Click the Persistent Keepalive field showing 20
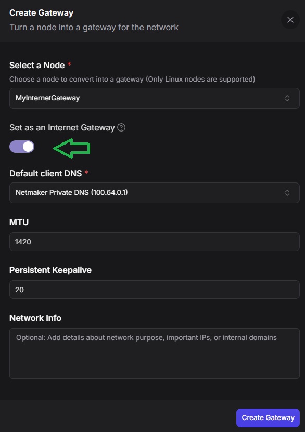The width and height of the screenshot is (305, 432). (155, 290)
